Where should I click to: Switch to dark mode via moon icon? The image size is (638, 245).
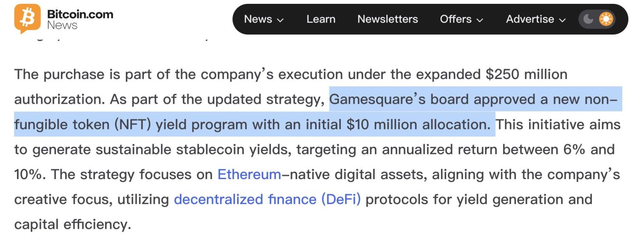point(588,19)
